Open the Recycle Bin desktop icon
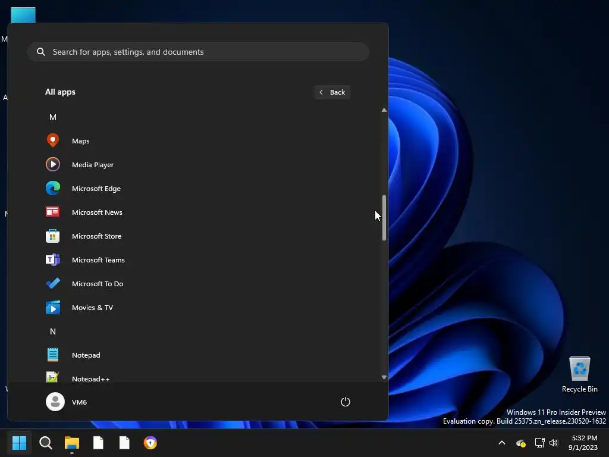The width and height of the screenshot is (609, 457). pyautogui.click(x=579, y=368)
